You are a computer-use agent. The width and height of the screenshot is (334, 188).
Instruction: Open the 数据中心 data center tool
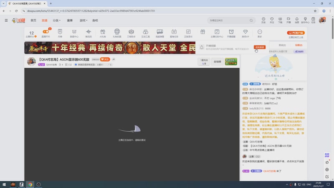74,33
